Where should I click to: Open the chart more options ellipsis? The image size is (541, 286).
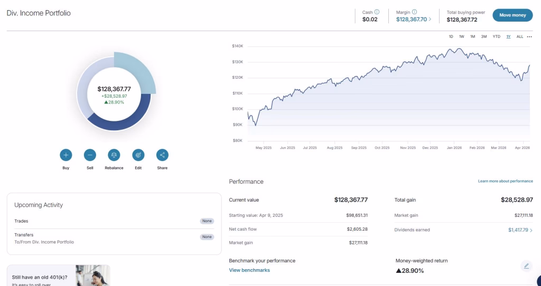tap(529, 36)
